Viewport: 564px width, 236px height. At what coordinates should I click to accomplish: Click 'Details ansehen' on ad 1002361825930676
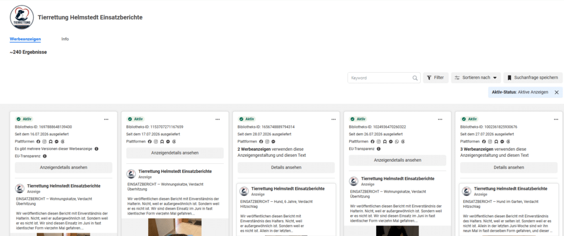point(509,167)
